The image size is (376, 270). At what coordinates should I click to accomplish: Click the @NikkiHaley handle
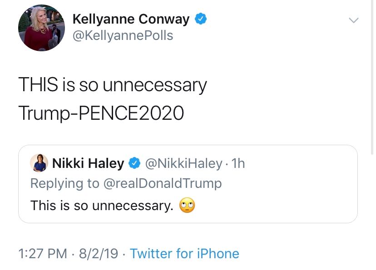coord(183,163)
